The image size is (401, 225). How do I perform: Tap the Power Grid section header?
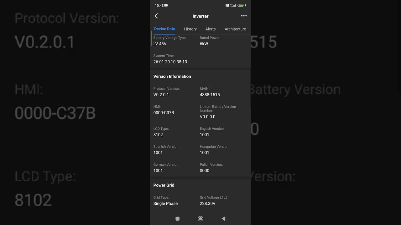(x=164, y=185)
